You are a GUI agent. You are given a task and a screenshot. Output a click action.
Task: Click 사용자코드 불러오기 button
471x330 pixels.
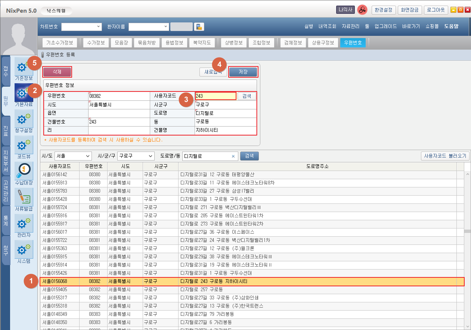pyautogui.click(x=445, y=156)
